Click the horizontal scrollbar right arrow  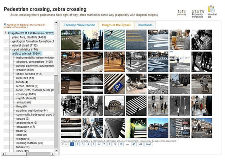point(52,154)
